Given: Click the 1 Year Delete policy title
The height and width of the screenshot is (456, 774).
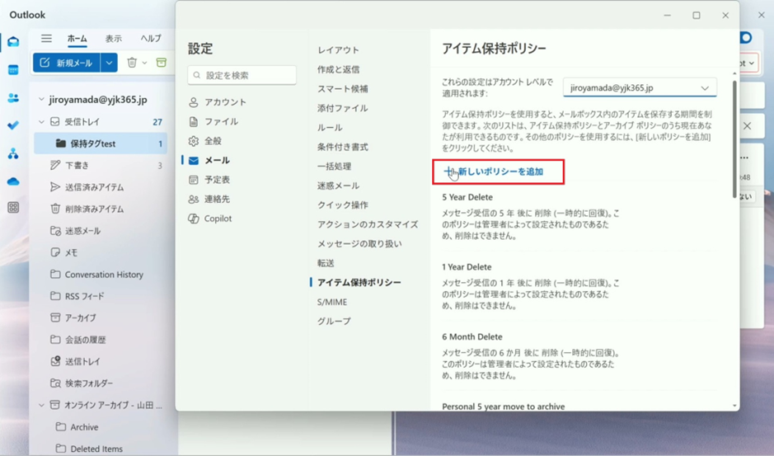Looking at the screenshot, I should pyautogui.click(x=467, y=267).
